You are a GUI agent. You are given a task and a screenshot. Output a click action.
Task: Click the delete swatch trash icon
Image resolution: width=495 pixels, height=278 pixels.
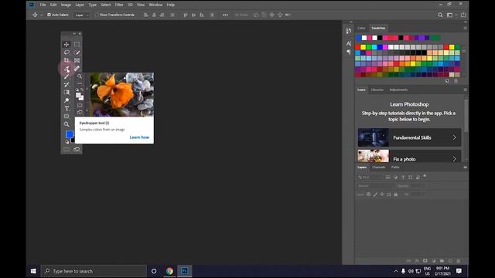[x=456, y=81]
